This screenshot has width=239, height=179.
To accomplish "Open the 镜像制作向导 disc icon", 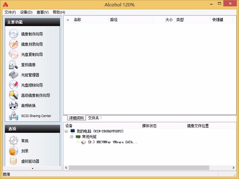I will 13,34.
